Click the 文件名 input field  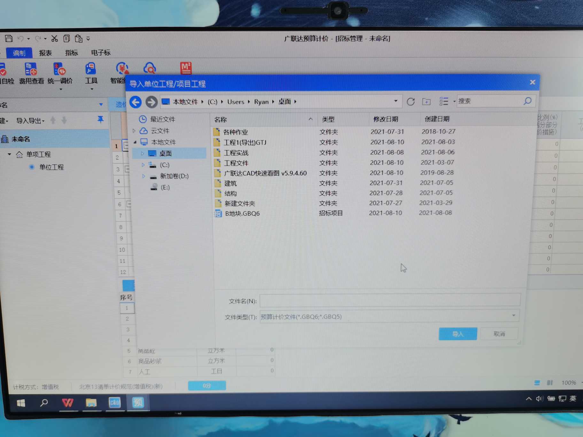click(x=390, y=300)
